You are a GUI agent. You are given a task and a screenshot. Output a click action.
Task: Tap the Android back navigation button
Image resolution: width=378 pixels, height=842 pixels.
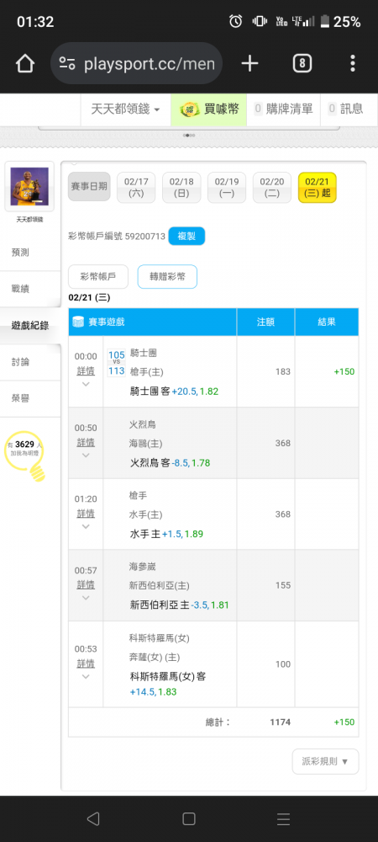pos(93,818)
